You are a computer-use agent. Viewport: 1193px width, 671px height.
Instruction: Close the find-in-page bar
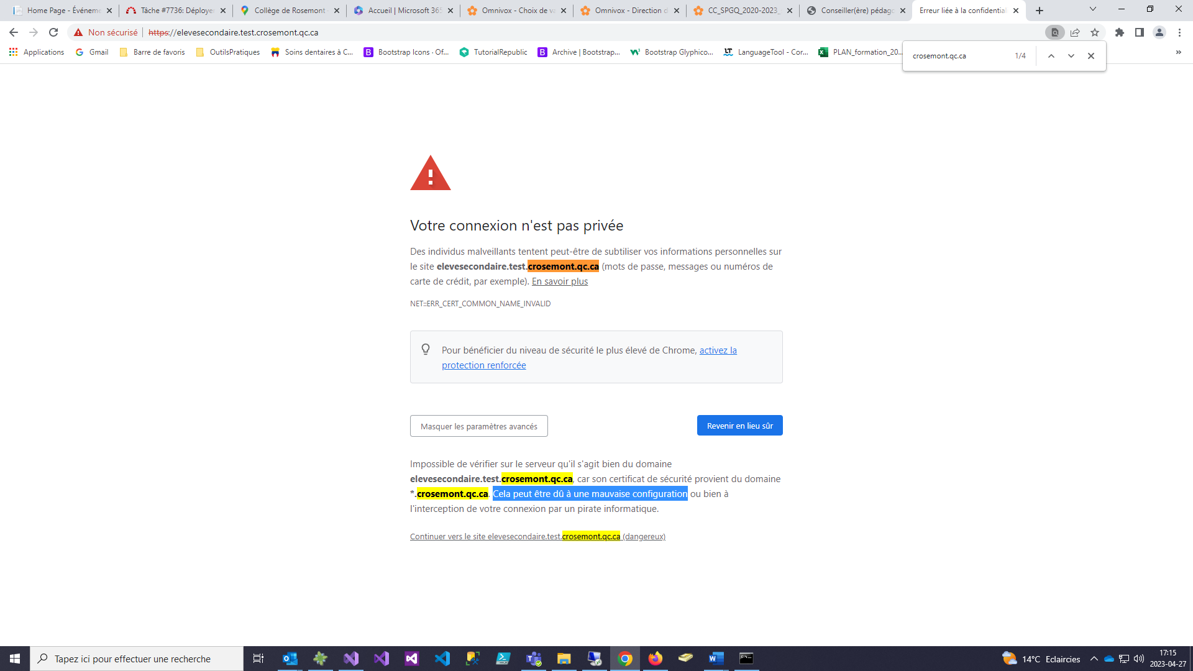point(1091,56)
